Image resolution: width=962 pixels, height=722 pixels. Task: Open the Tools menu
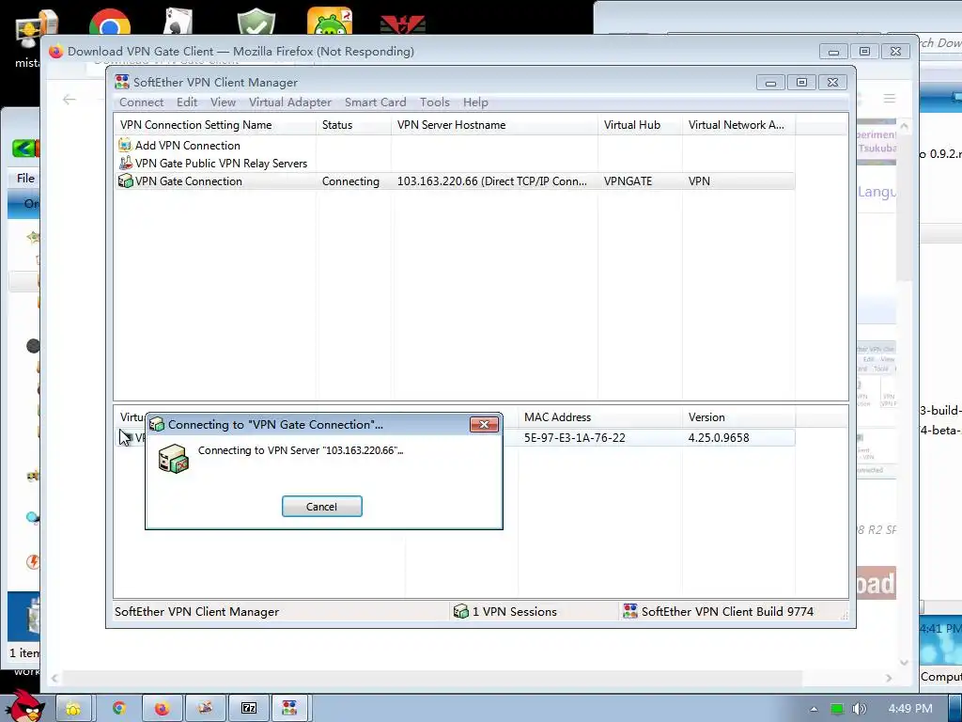(x=434, y=102)
